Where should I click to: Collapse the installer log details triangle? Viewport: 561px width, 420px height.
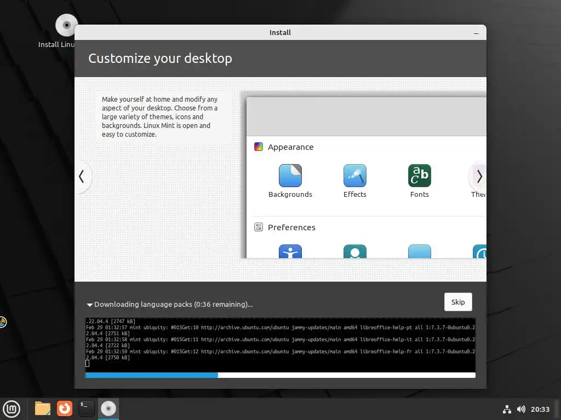pyautogui.click(x=89, y=305)
